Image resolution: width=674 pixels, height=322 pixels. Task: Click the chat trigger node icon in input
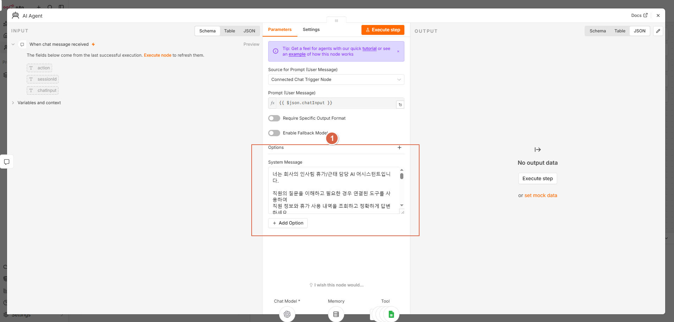(x=22, y=44)
